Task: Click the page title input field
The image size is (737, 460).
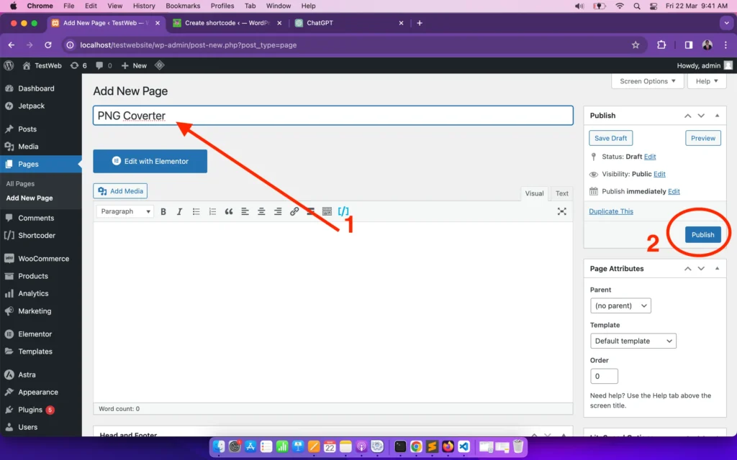Action: (333, 116)
